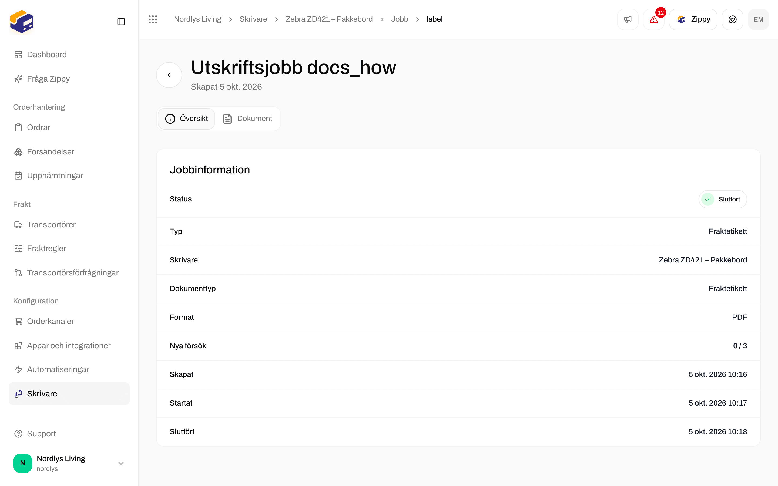Click the 5 okt. 2026 10:17 timestamp
The width and height of the screenshot is (778, 486).
coord(717,403)
